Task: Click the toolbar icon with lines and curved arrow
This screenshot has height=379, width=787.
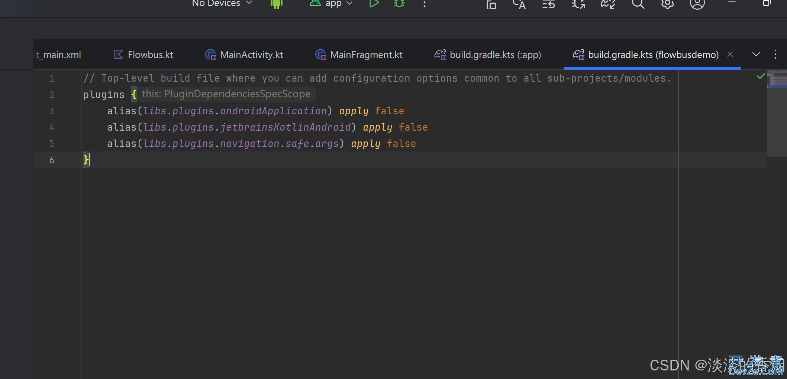Action: pos(549,4)
